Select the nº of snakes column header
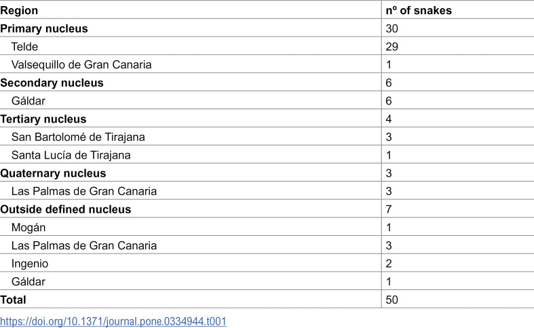 [x=419, y=11]
